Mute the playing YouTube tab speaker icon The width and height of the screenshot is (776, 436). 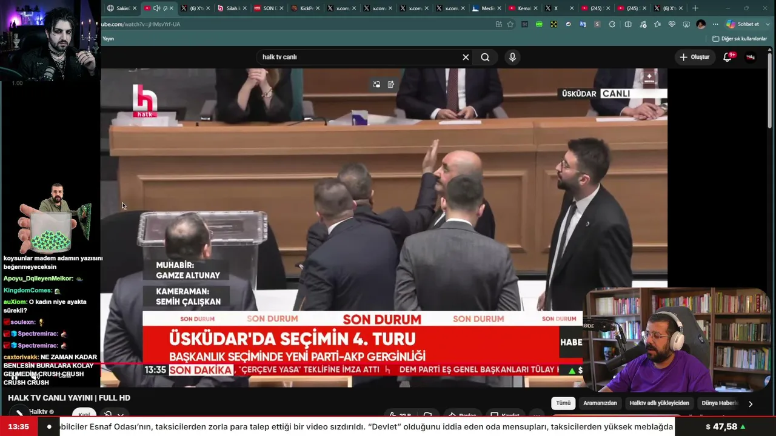point(156,8)
